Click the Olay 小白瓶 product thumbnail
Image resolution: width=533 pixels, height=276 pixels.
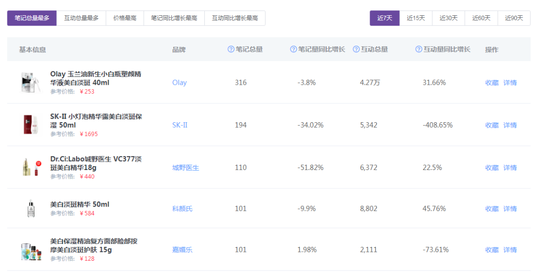coord(31,82)
